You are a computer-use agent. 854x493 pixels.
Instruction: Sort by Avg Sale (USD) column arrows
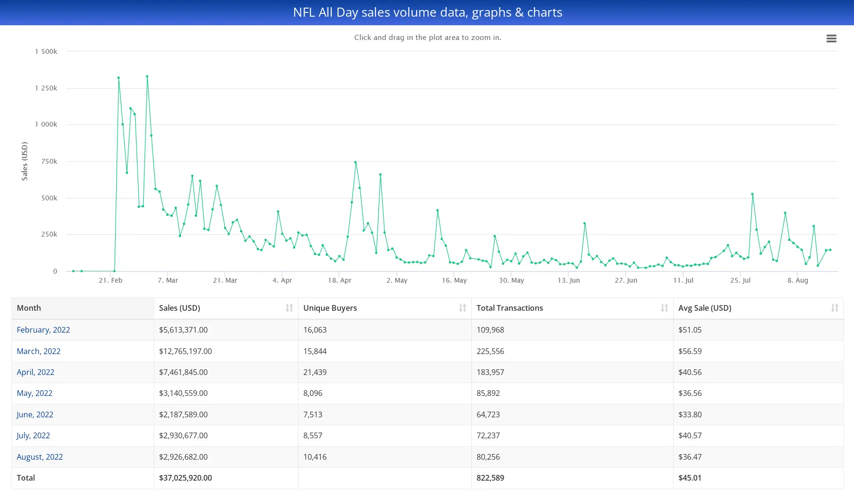point(834,308)
